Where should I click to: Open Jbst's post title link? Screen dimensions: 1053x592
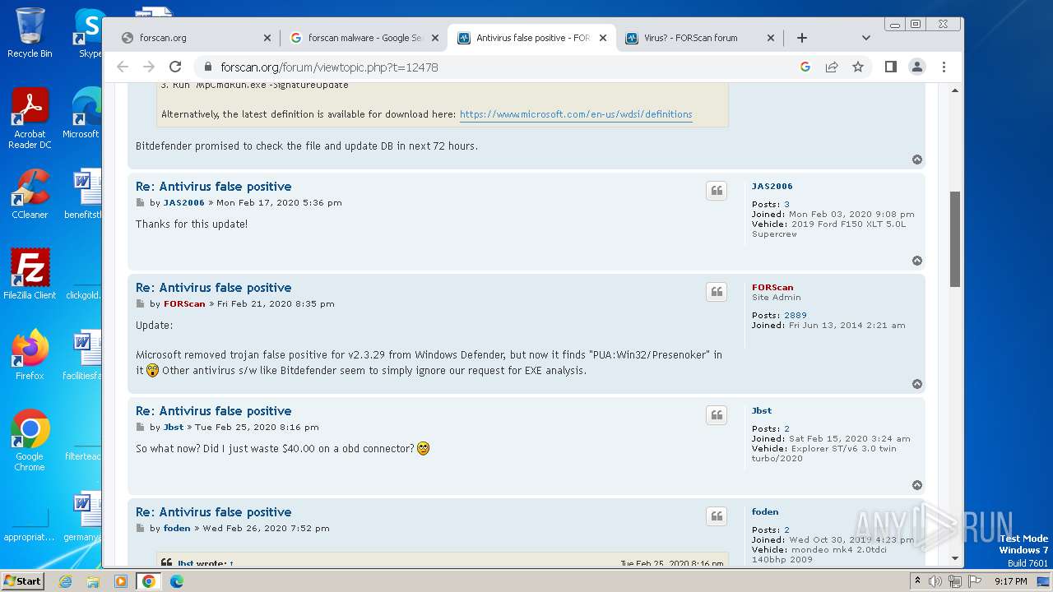coord(213,411)
